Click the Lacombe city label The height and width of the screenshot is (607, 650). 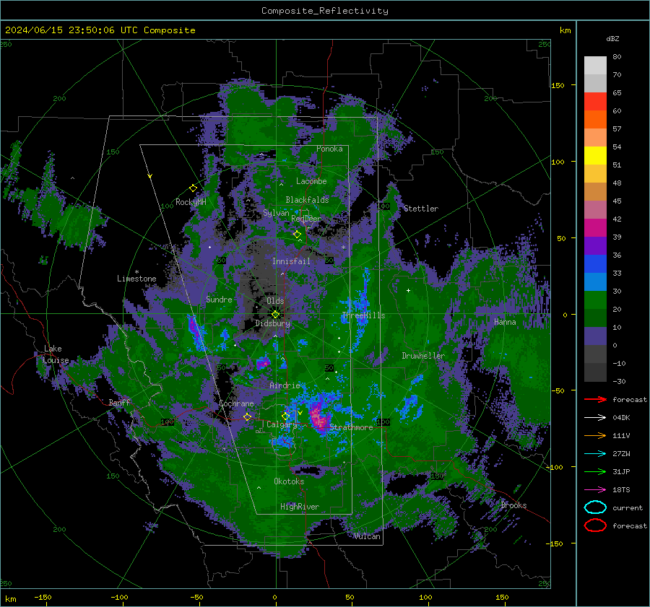[311, 181]
